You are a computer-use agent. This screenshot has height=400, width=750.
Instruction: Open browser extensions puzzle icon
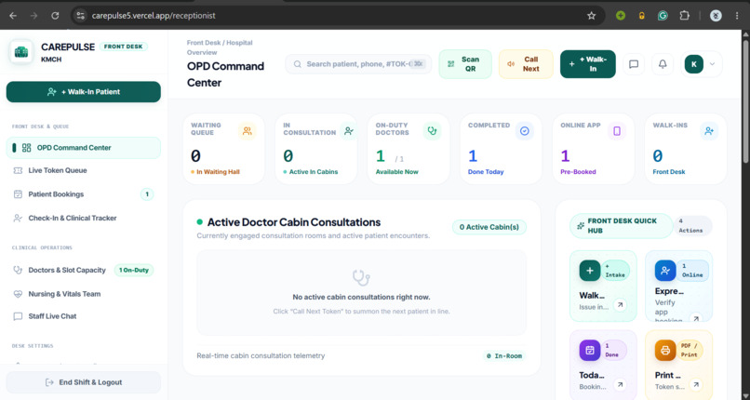pos(685,15)
